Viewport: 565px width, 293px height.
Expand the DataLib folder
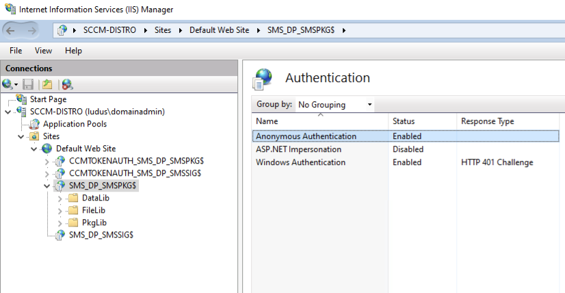60,199
